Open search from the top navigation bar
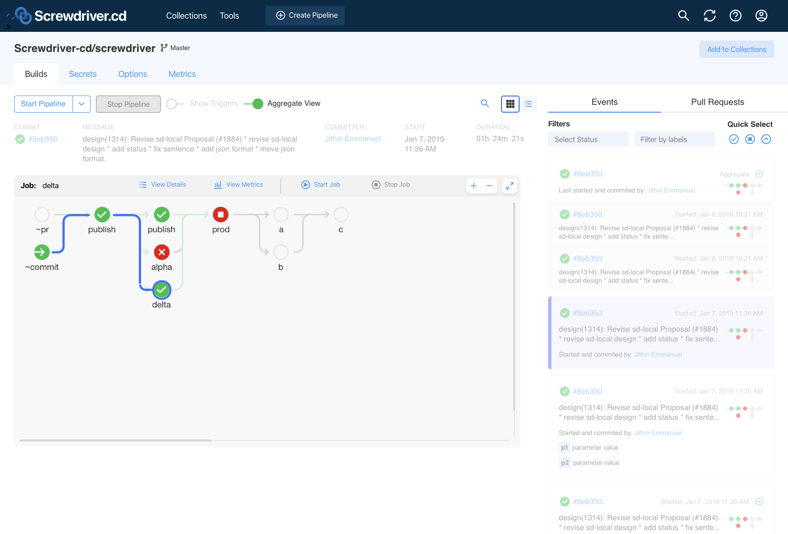This screenshot has height=534, width=788. 684,16
